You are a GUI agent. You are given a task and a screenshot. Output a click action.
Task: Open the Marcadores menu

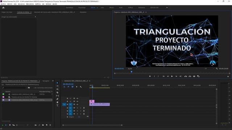[x=30, y=4]
